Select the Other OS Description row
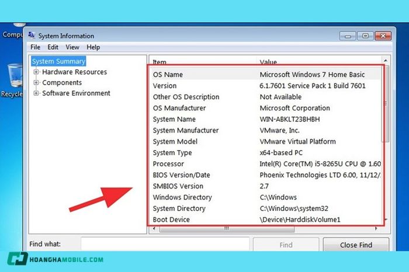The height and width of the screenshot is (272, 409). click(x=266, y=97)
